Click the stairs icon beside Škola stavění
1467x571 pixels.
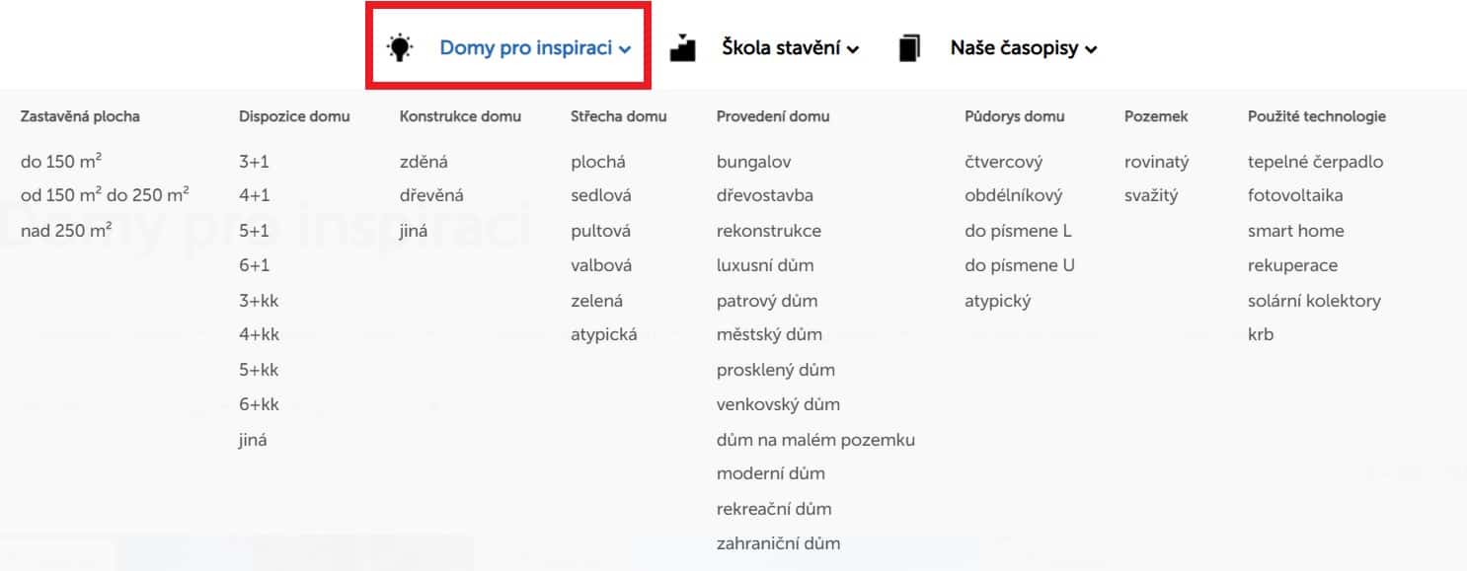682,47
